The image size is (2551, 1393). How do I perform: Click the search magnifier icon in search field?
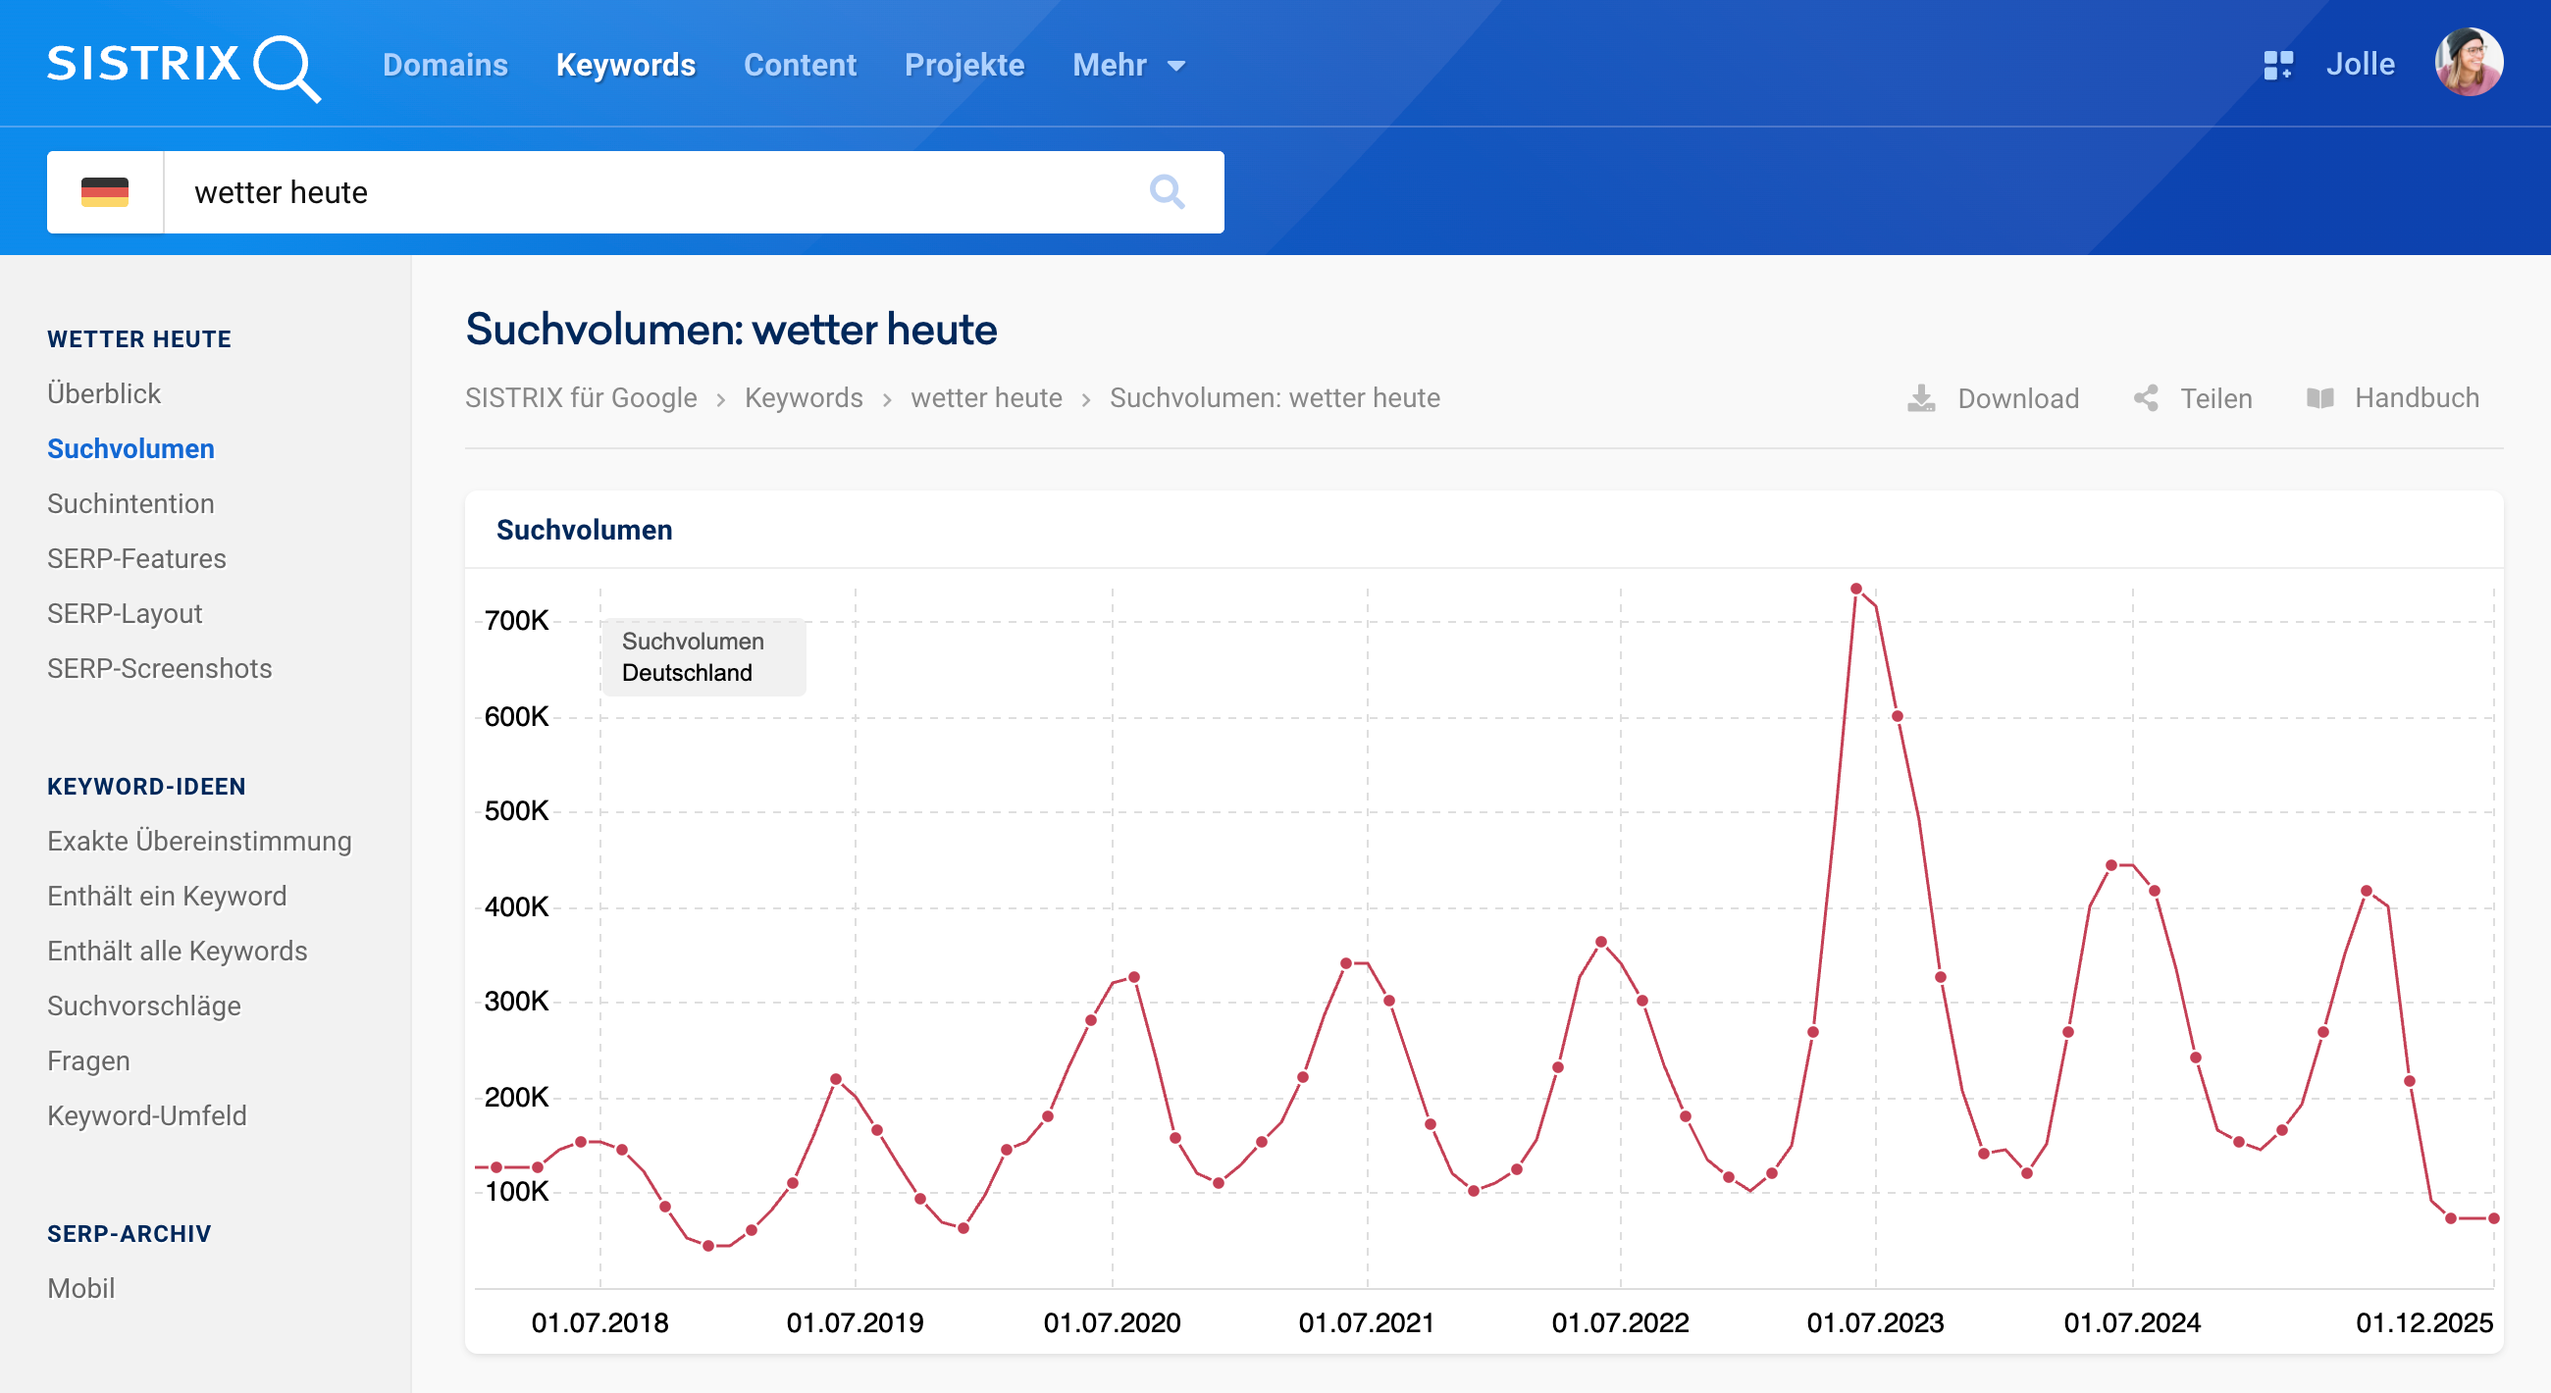pos(1167,192)
